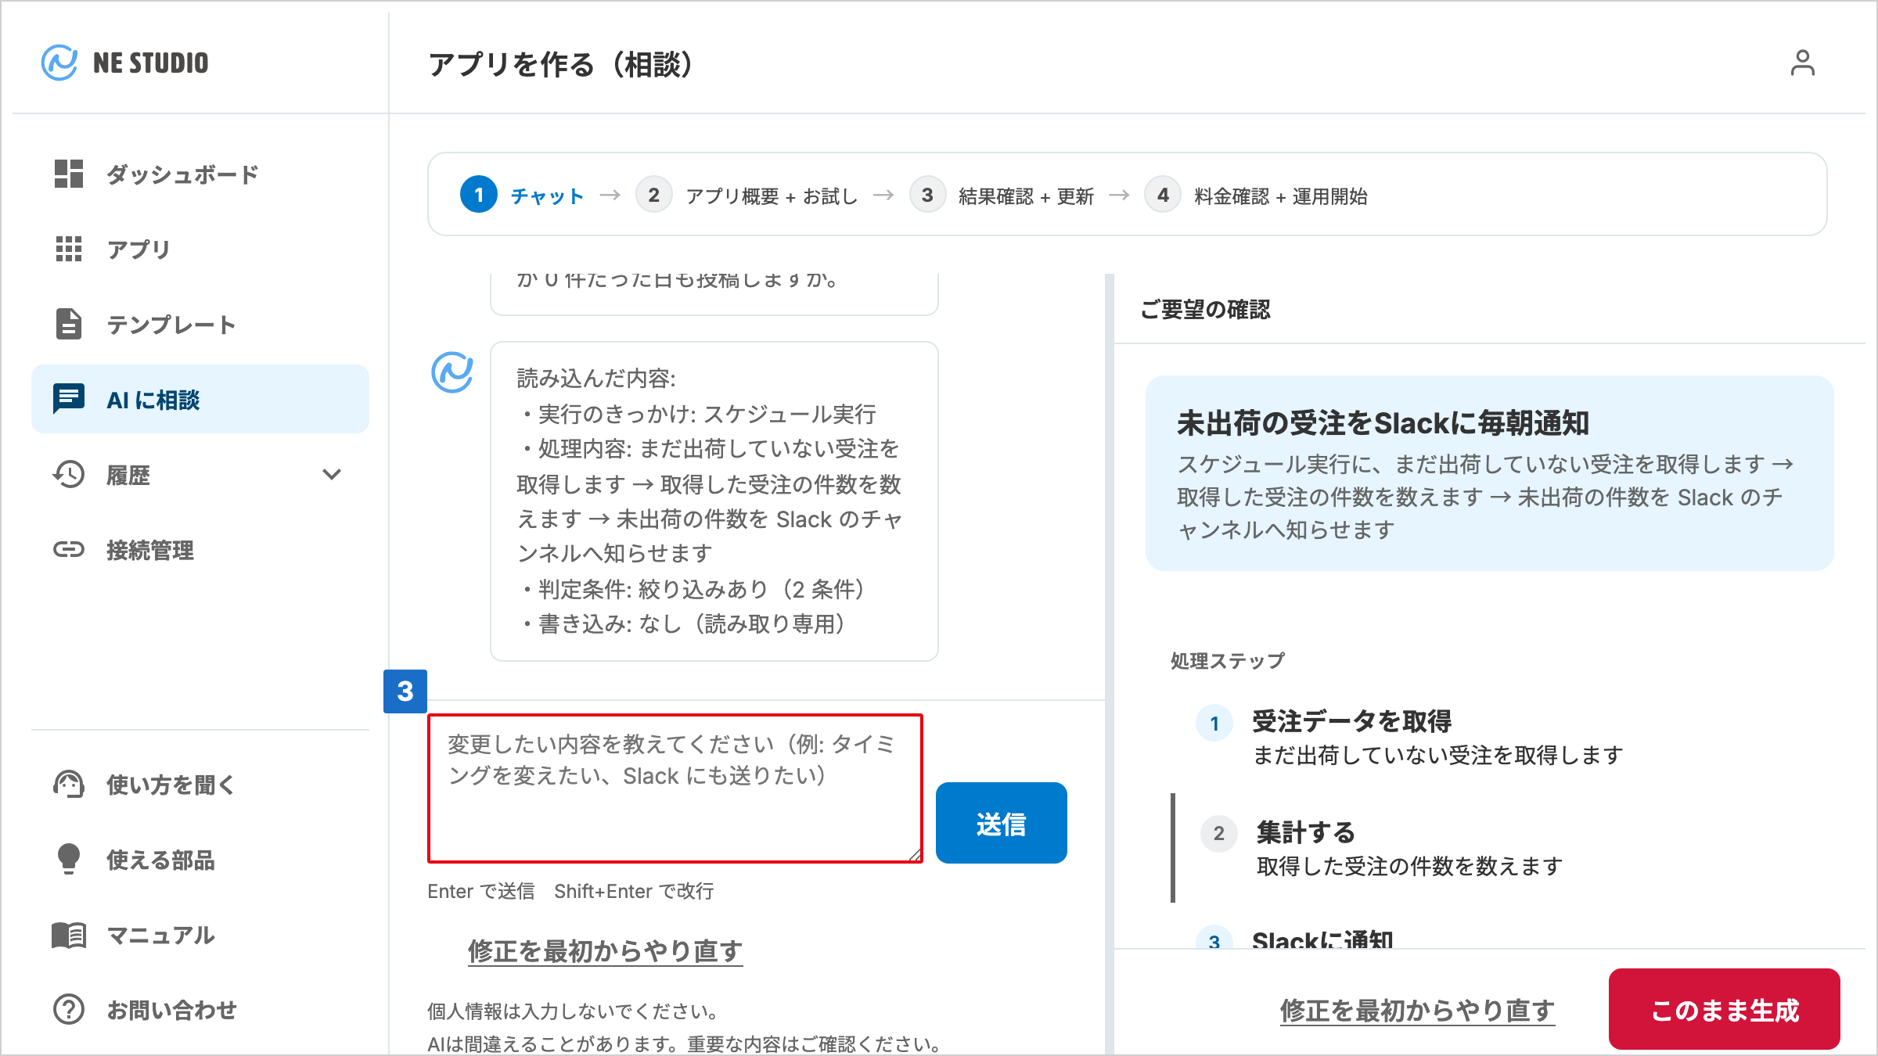Click the AI に相談 chat icon
This screenshot has height=1056, width=1878.
point(69,399)
